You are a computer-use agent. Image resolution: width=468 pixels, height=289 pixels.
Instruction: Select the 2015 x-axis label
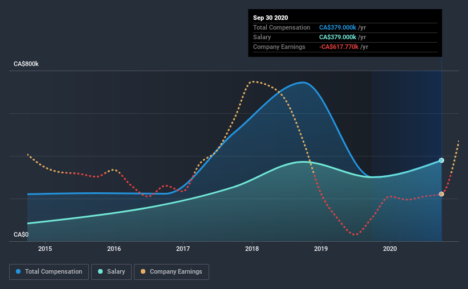pos(45,249)
